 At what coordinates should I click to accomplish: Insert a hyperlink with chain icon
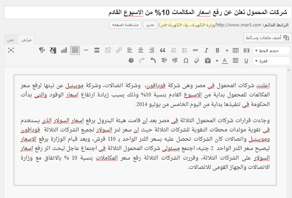pyautogui.click(x=119, y=50)
